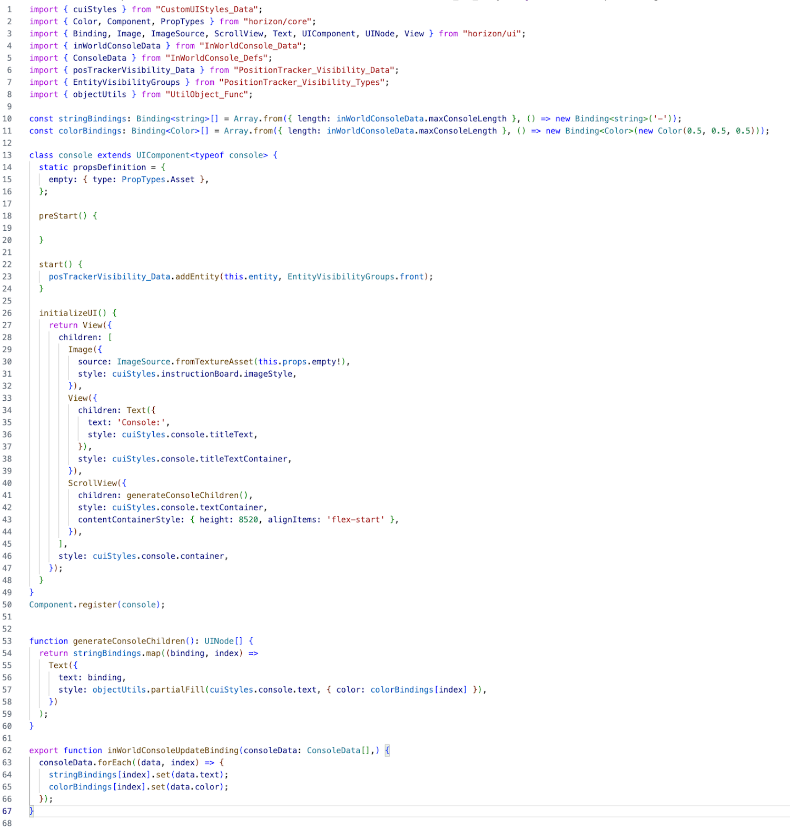Click line number 1 in the gutter
The image size is (790, 830).
coord(9,9)
